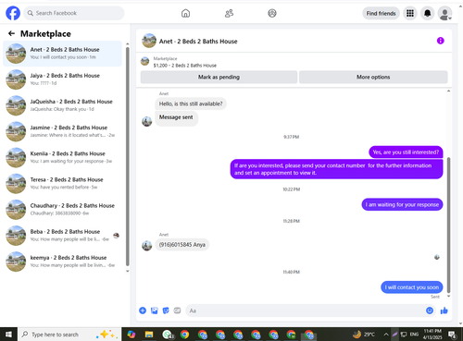
Task: Click "Yes, are you still interested?" bubble
Action: tap(406, 152)
